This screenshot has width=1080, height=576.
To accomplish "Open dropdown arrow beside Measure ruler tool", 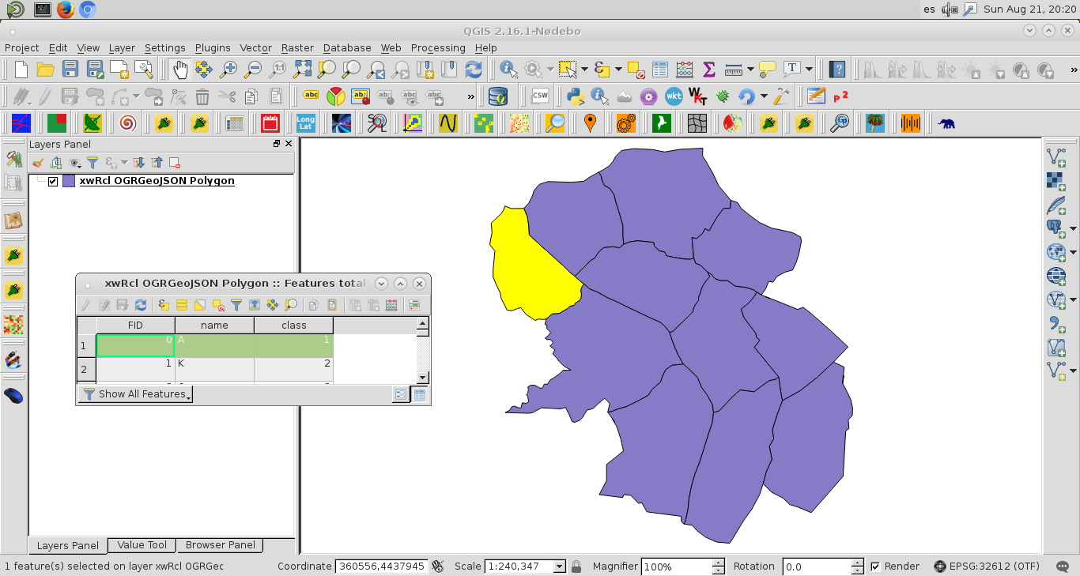I will 750,70.
